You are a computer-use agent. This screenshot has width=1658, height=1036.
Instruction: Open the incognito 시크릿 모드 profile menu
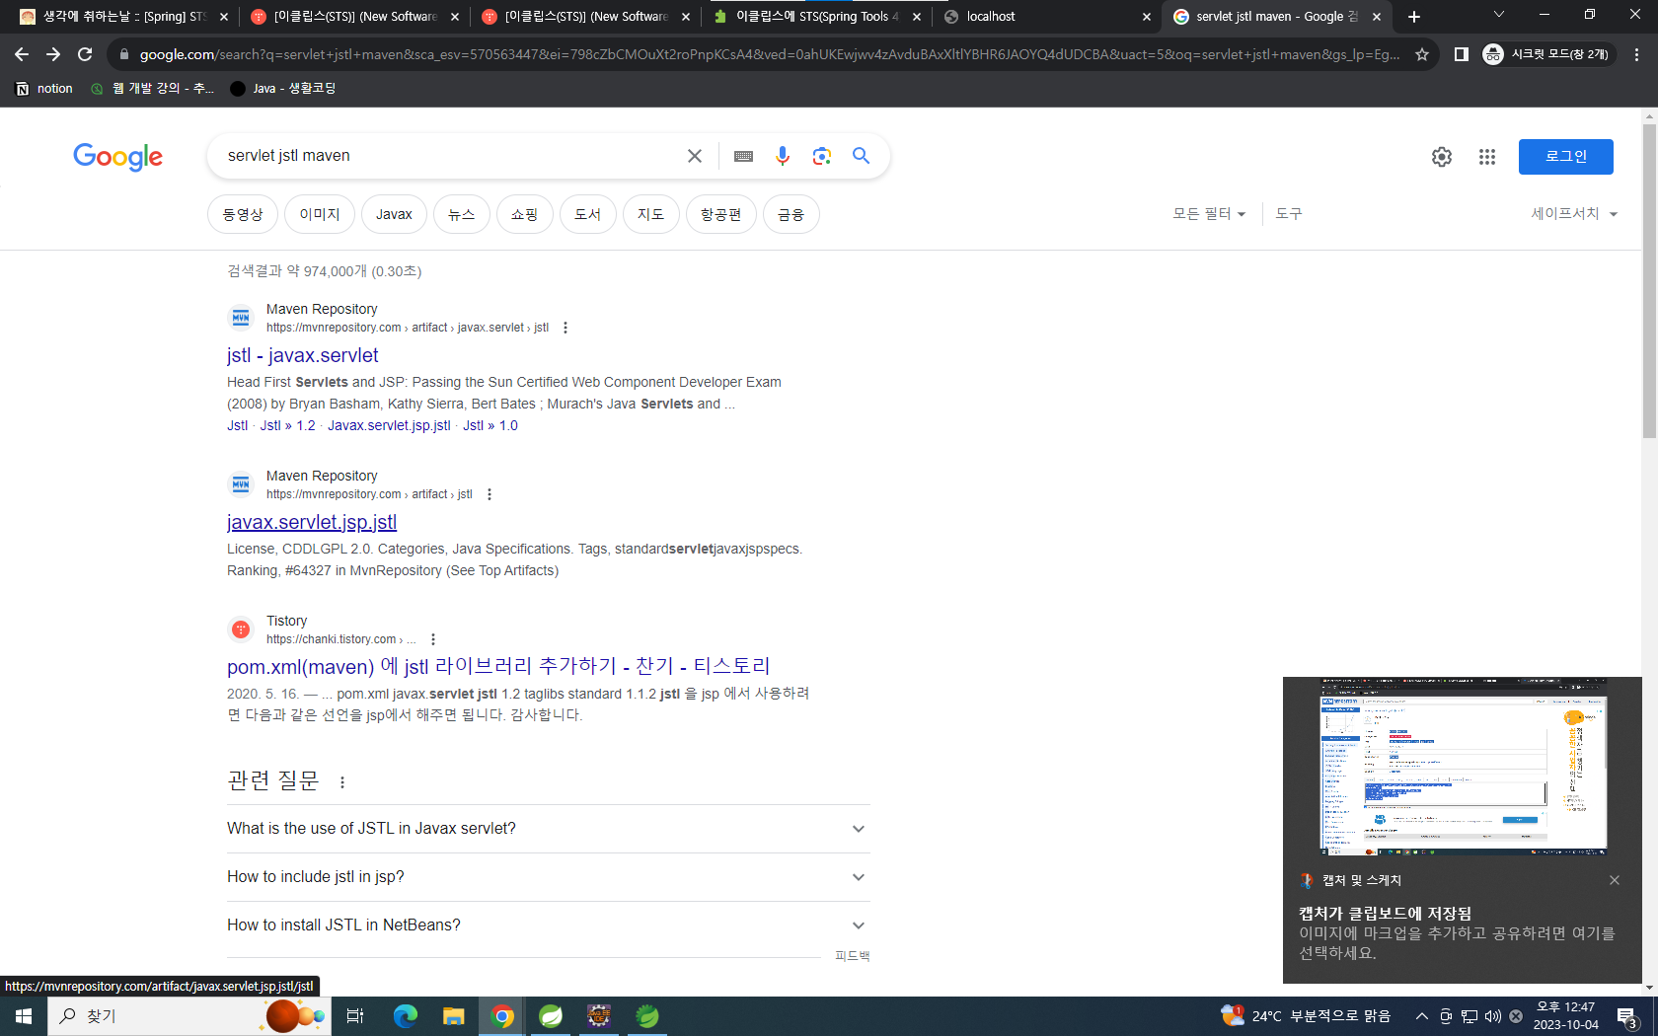click(1546, 54)
